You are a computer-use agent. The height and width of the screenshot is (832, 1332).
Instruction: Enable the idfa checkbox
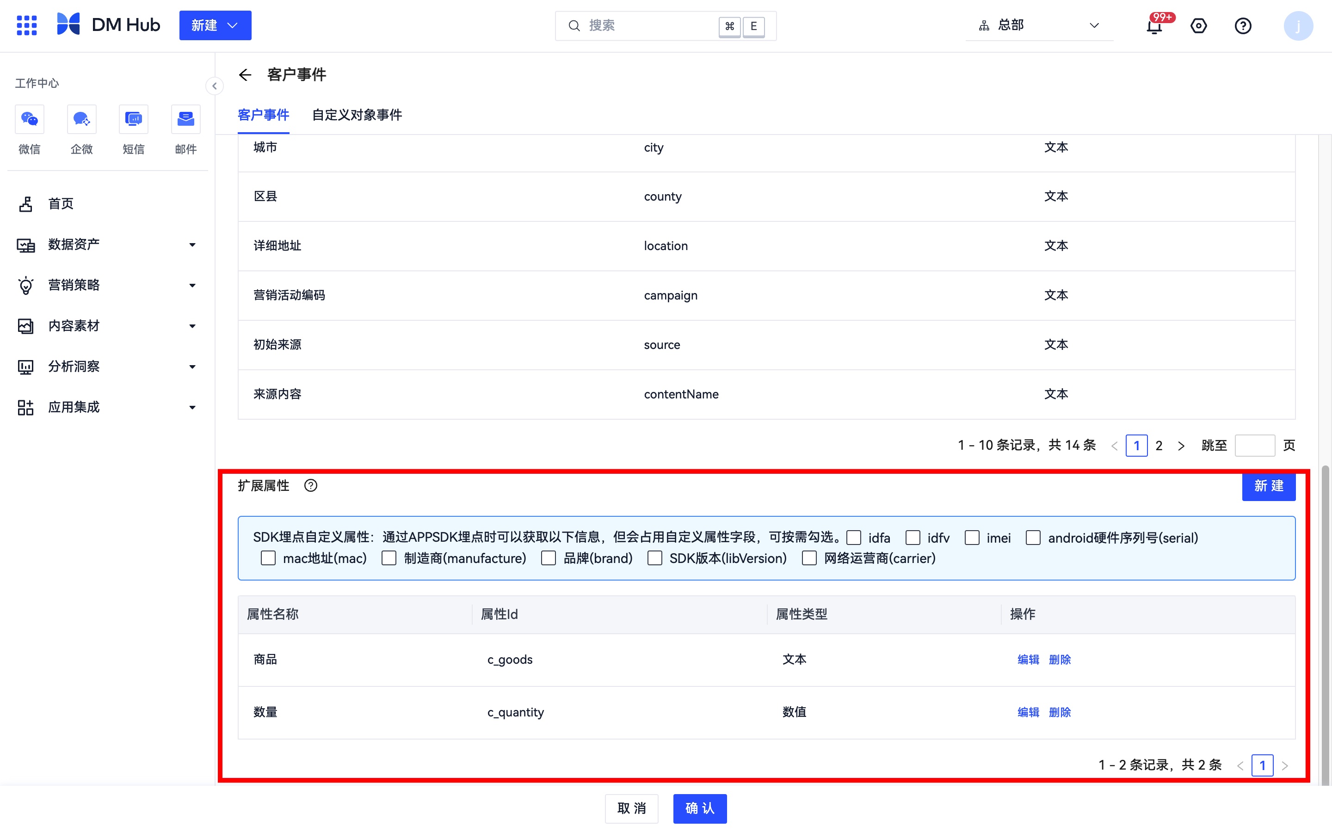tap(854, 538)
